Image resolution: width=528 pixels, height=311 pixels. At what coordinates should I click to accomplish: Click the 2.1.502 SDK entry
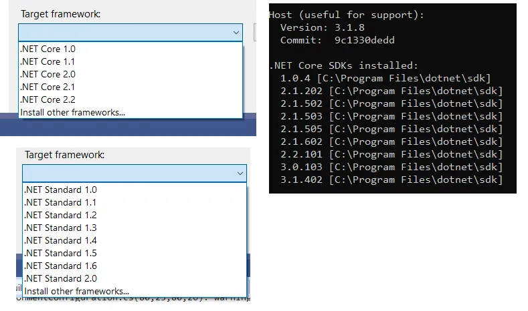391,104
